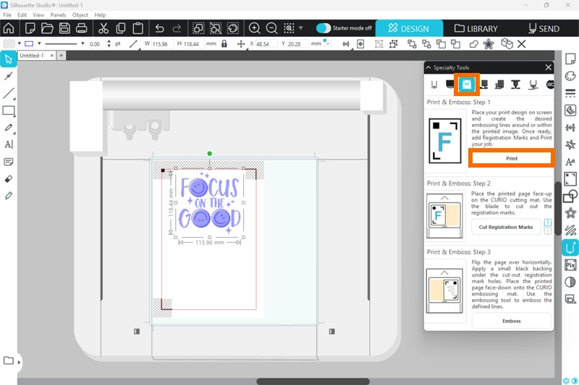
Task: Select the Edit Points tool
Action: point(9,76)
